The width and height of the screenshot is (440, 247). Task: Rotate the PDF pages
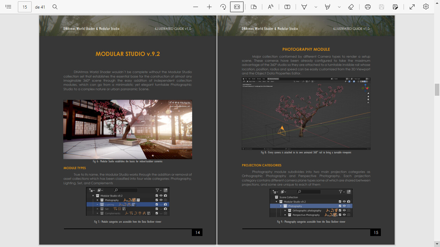tap(223, 7)
